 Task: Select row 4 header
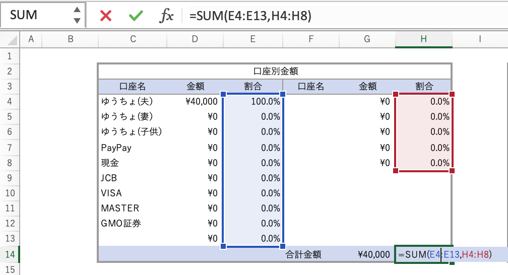(10, 101)
